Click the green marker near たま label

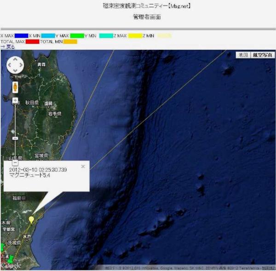[x=11, y=259]
